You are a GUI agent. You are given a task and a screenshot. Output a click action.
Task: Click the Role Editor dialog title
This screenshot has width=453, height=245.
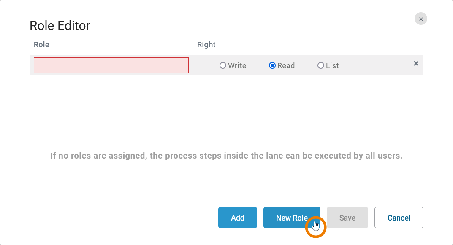click(x=60, y=26)
